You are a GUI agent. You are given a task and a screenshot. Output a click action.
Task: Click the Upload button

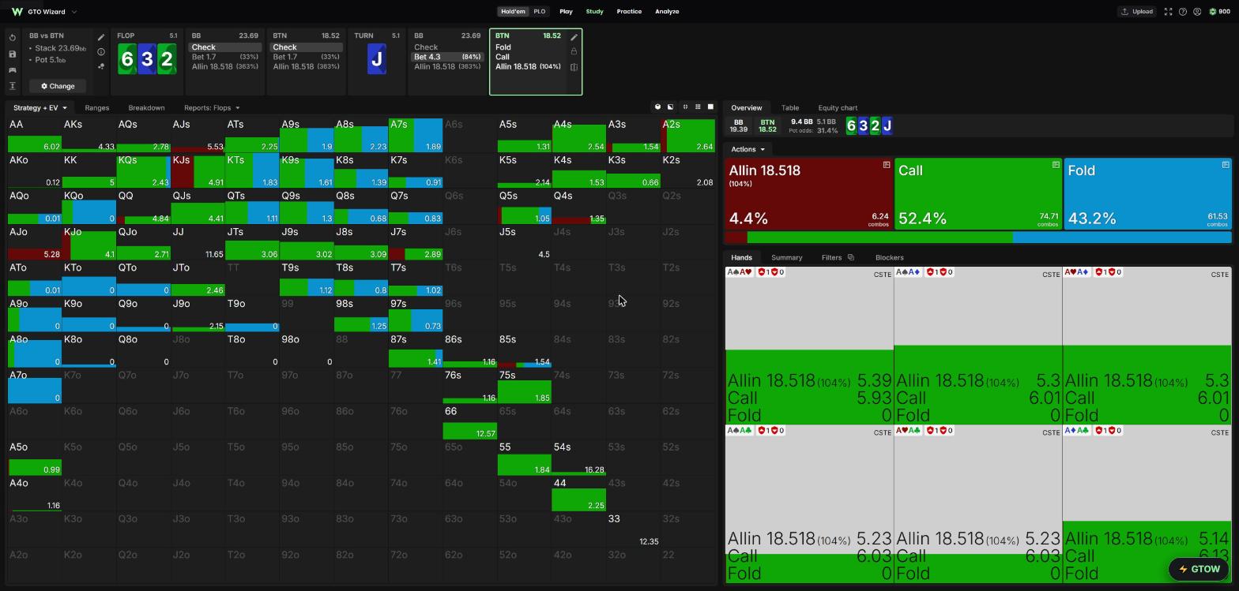pyautogui.click(x=1137, y=12)
